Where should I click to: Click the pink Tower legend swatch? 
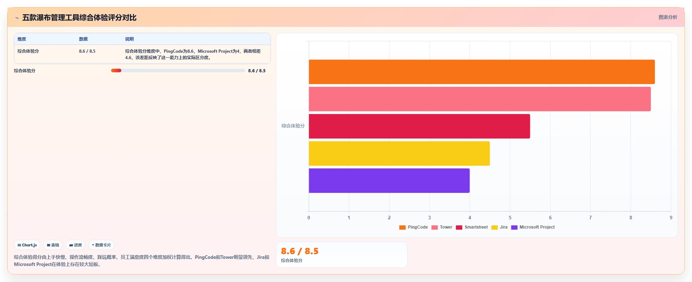435,228
